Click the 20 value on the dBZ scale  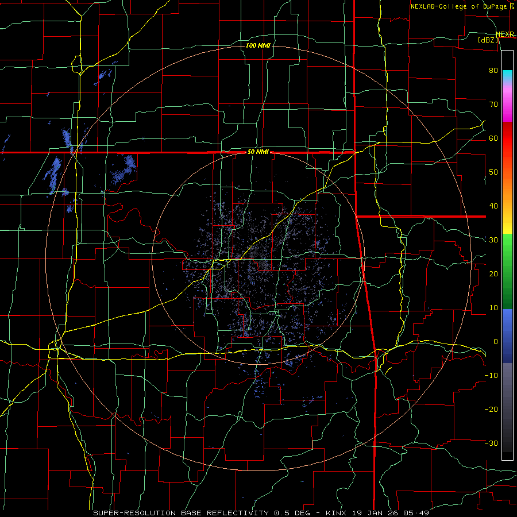(x=493, y=274)
